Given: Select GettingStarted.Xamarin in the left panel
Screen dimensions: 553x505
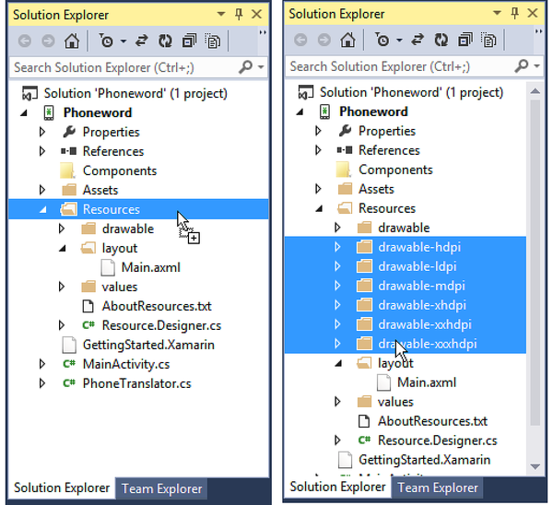Looking at the screenshot, I should click(136, 345).
